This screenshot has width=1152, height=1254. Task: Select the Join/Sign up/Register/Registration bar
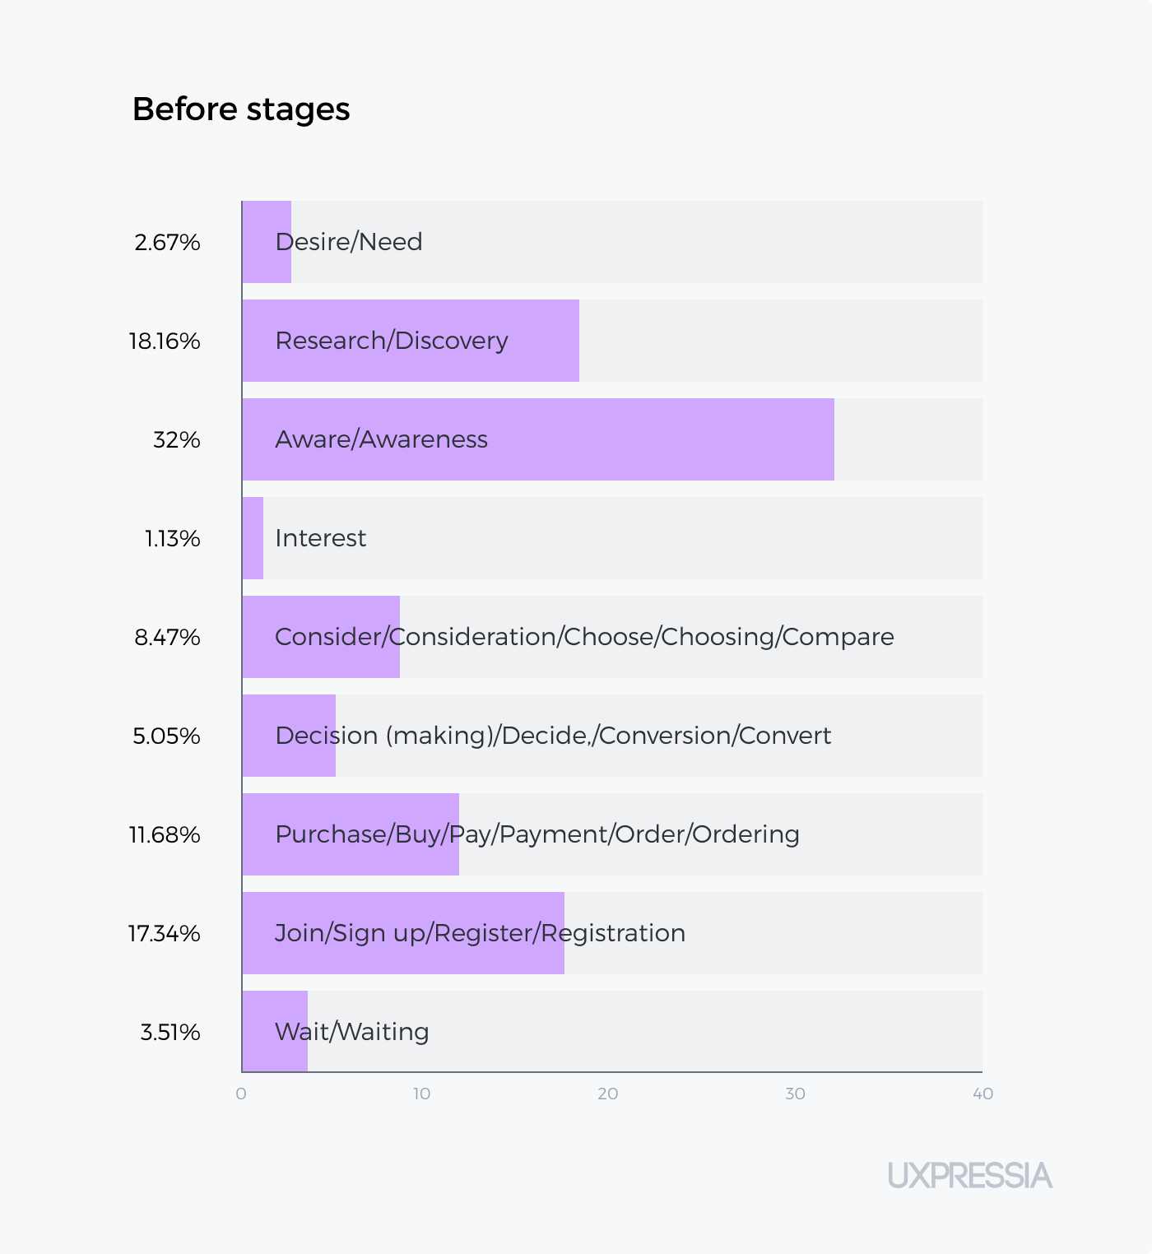point(403,933)
